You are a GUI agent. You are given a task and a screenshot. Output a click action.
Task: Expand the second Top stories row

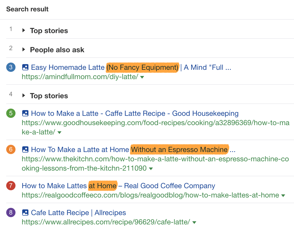(x=24, y=96)
